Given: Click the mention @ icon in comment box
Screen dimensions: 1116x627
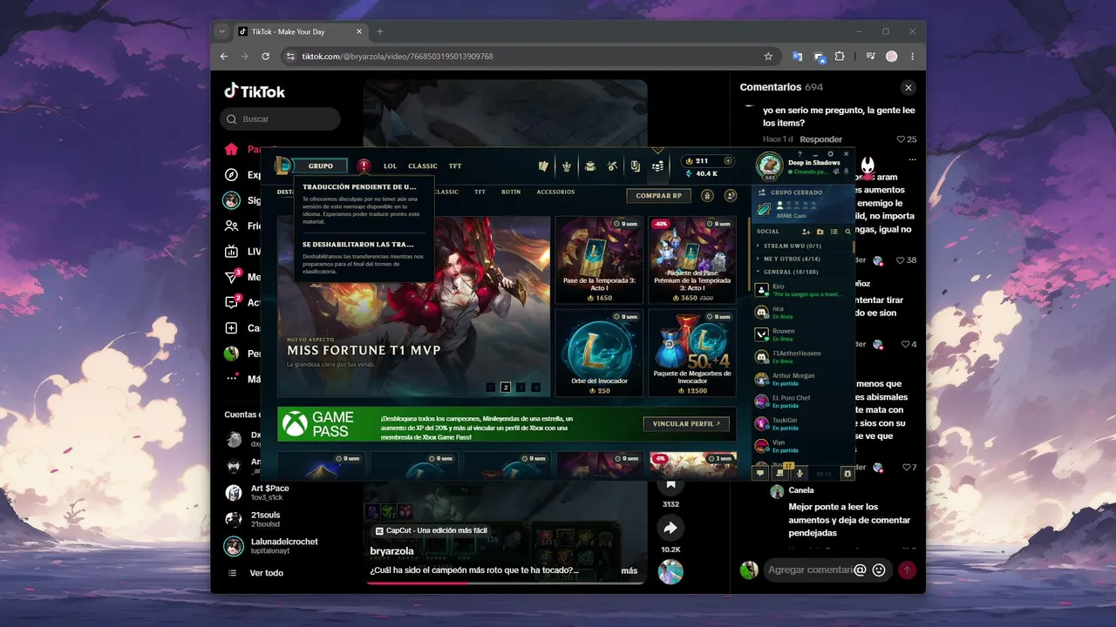Looking at the screenshot, I should click(860, 570).
